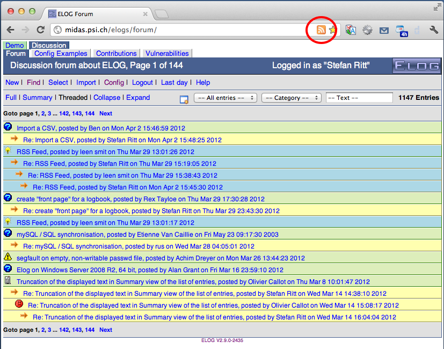Bookmark page with the star icon
The width and height of the screenshot is (444, 349).
click(332, 30)
